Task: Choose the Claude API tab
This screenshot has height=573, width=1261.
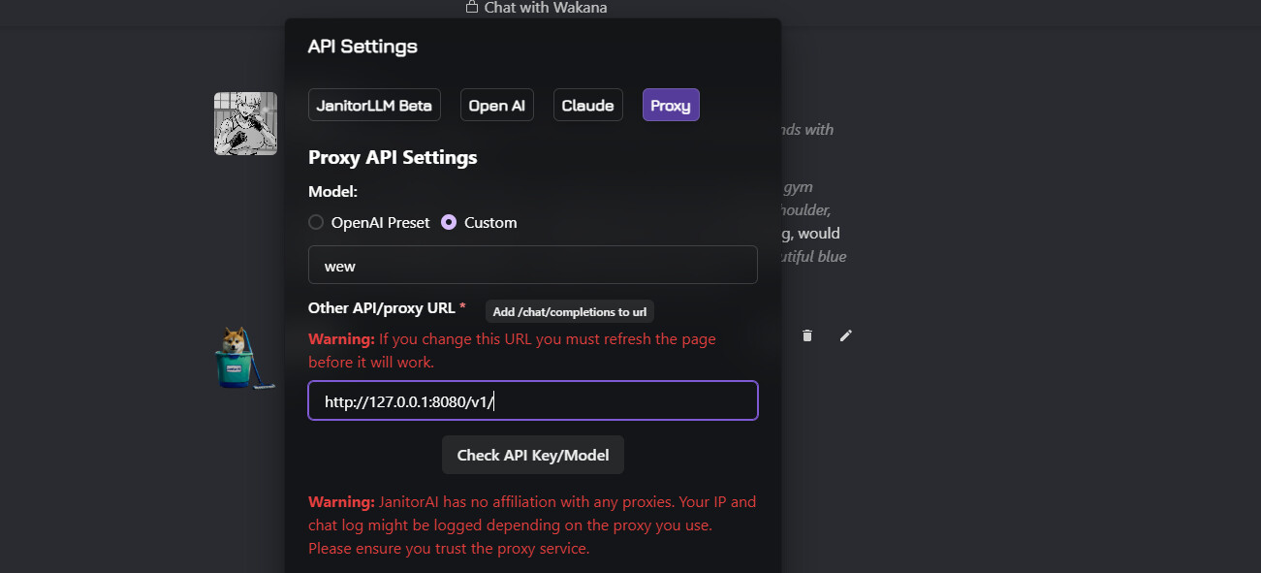Action: click(x=587, y=106)
